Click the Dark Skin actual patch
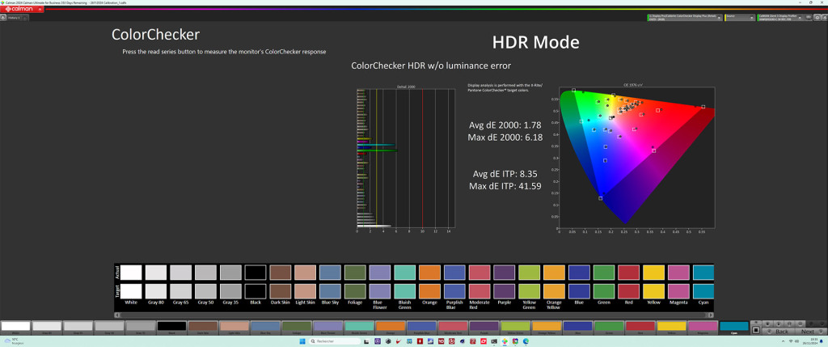This screenshot has height=347, width=828. coord(281,273)
